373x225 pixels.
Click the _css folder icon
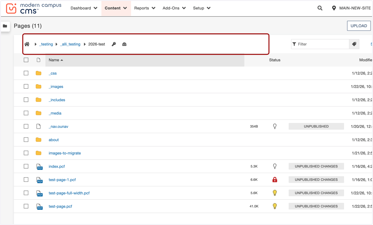tap(39, 73)
